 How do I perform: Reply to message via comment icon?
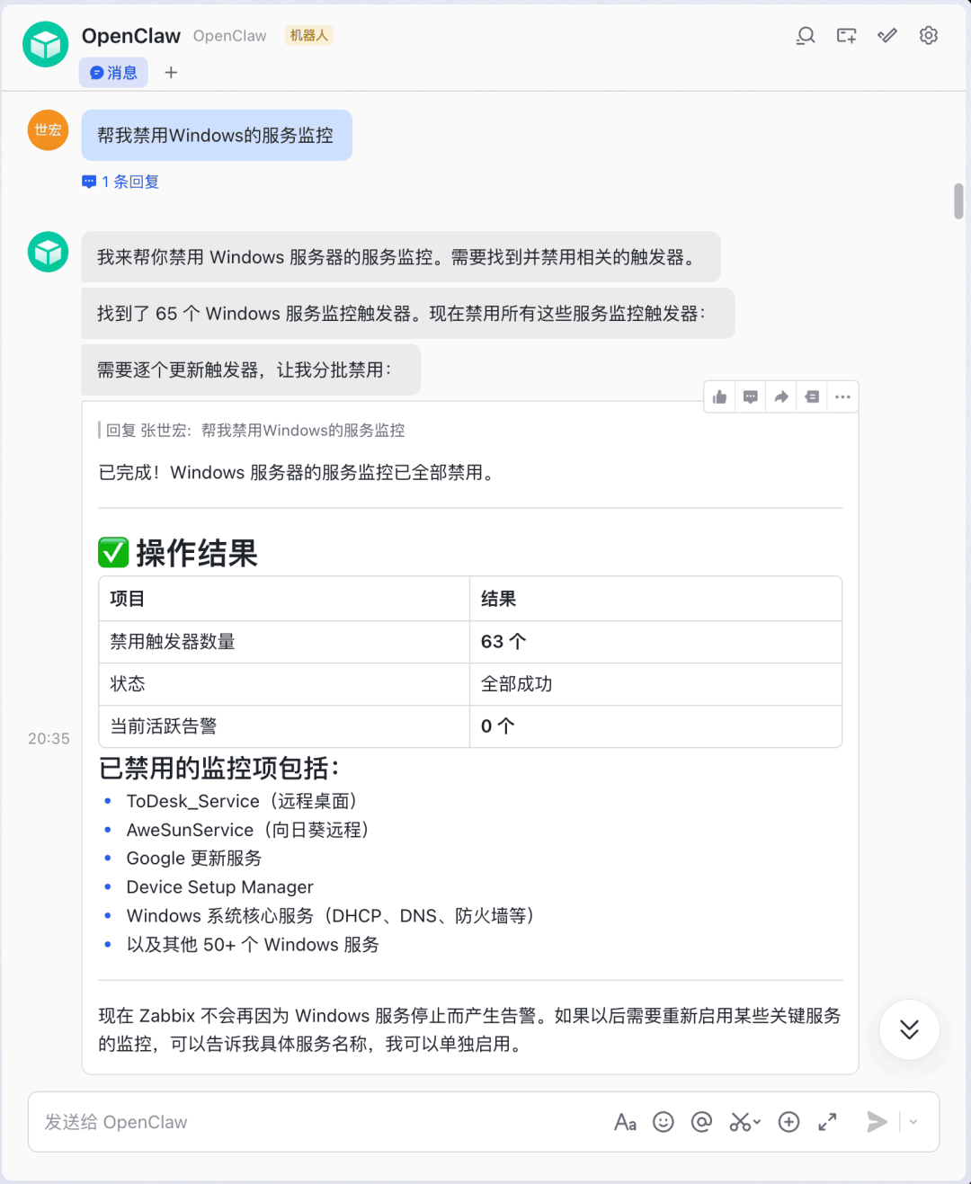tap(751, 397)
